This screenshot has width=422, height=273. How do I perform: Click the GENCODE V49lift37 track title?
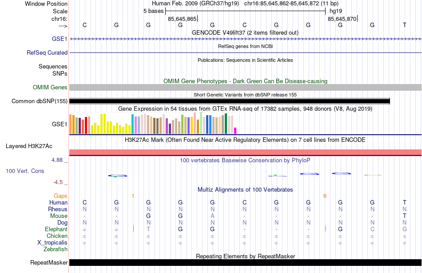pyautogui.click(x=245, y=32)
